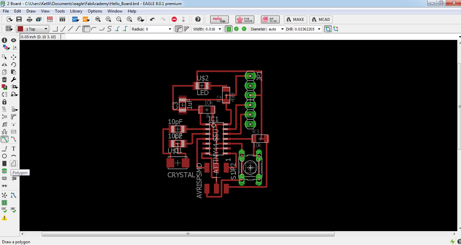Select the Via tool
This screenshot has width=461, height=245.
(4, 171)
